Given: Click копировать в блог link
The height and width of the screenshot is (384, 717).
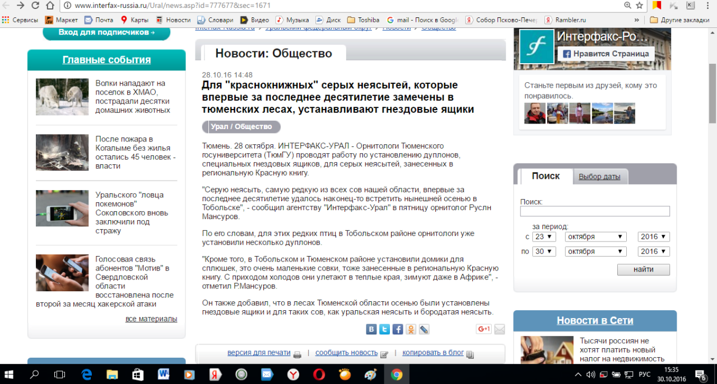Looking at the screenshot, I should click(433, 353).
